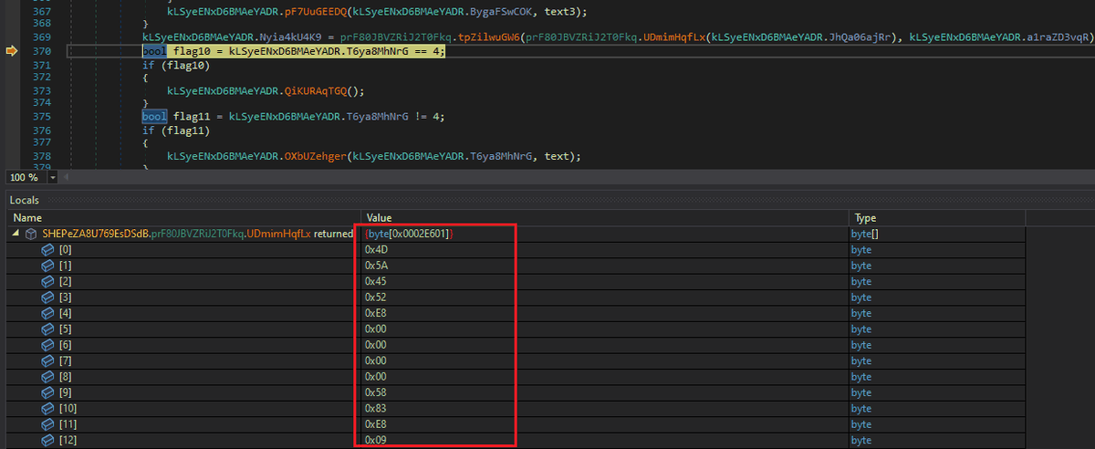Click the cube icon of the returned row

coord(33,235)
